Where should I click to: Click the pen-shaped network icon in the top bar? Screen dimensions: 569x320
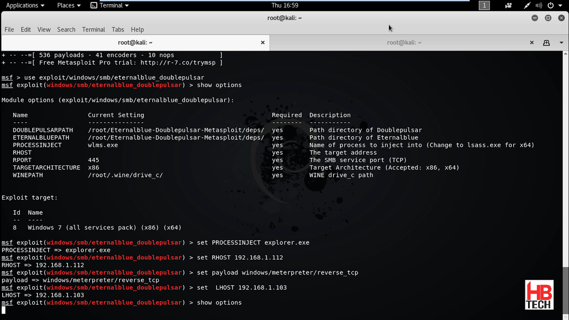point(527,5)
